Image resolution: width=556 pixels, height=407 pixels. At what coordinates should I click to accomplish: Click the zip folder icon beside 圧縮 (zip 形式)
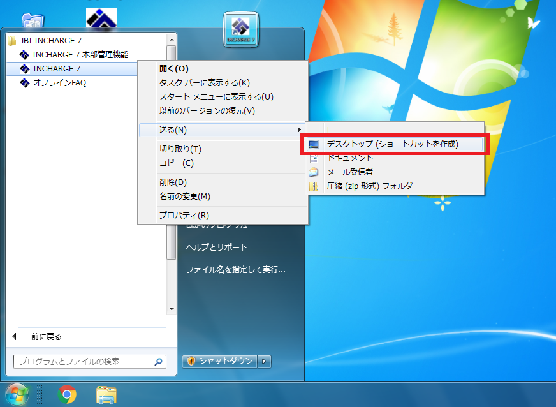pyautogui.click(x=314, y=186)
